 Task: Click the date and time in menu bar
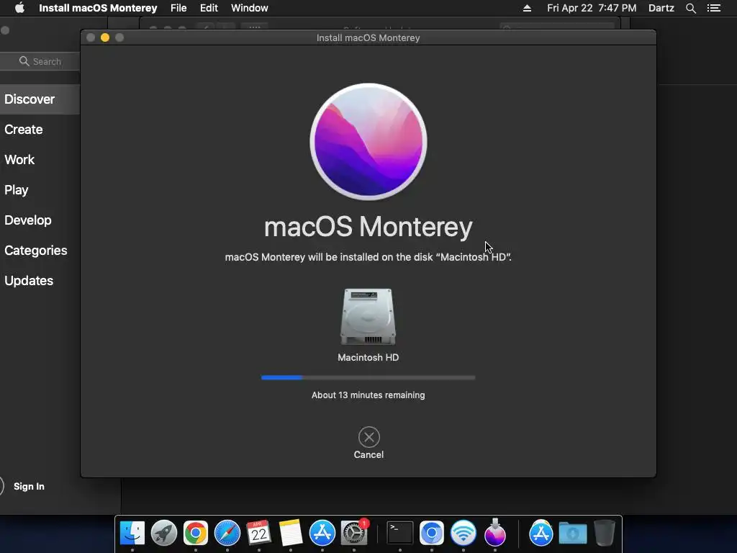click(592, 8)
